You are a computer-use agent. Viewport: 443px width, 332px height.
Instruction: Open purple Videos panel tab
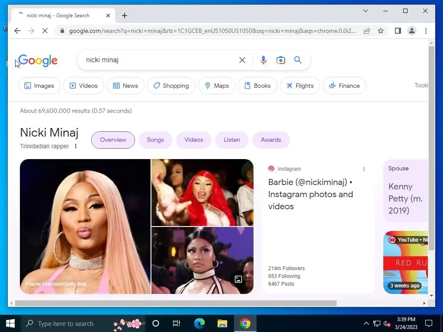tap(193, 140)
